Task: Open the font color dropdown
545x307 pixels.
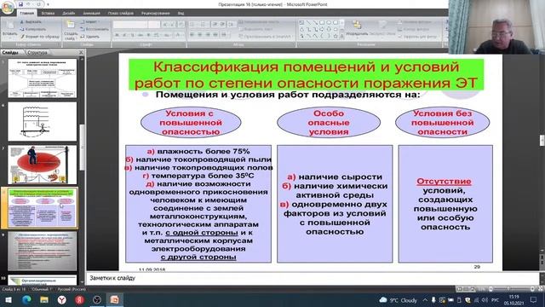Action: [x=180, y=35]
